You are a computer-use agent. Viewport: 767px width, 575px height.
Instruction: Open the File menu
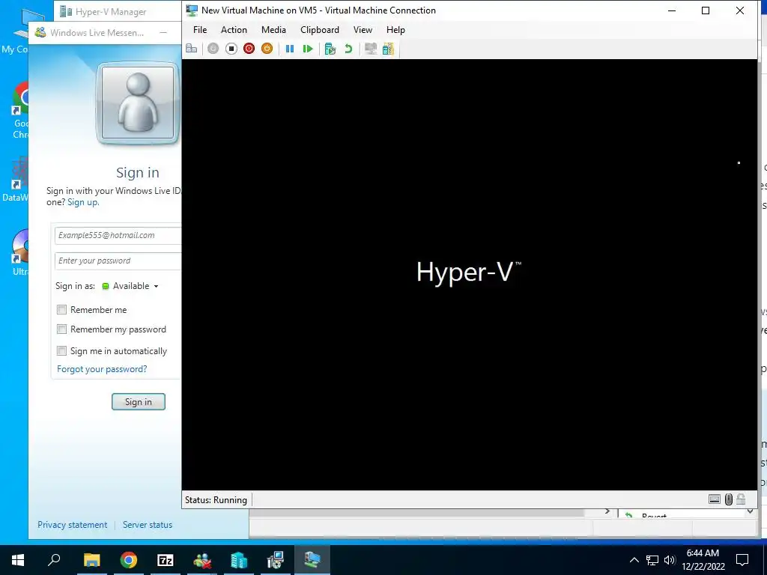pos(200,30)
